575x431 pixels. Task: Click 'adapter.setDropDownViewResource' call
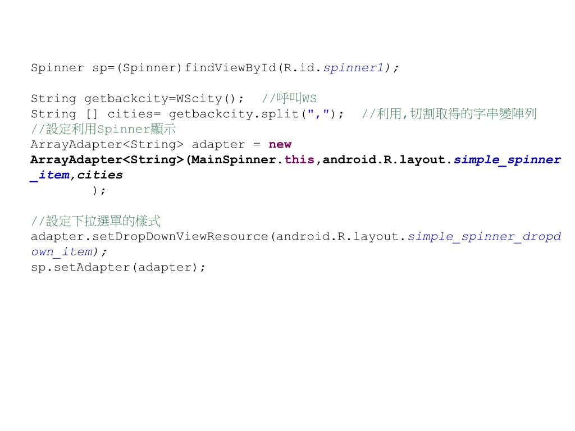point(149,237)
